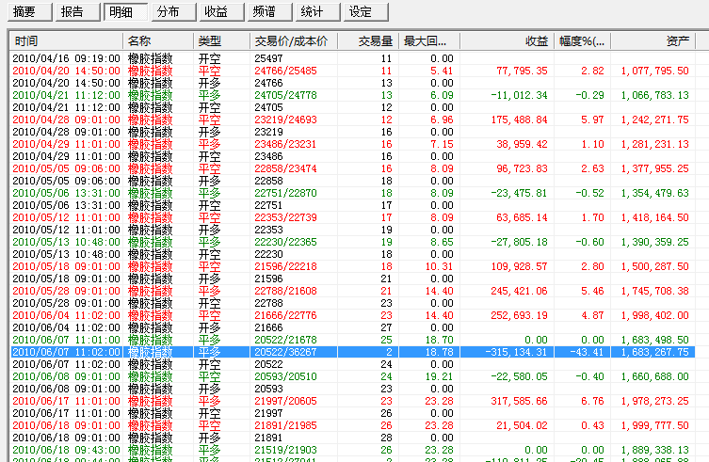Open the 分布 tab
The image size is (709, 462).
pyautogui.click(x=169, y=12)
